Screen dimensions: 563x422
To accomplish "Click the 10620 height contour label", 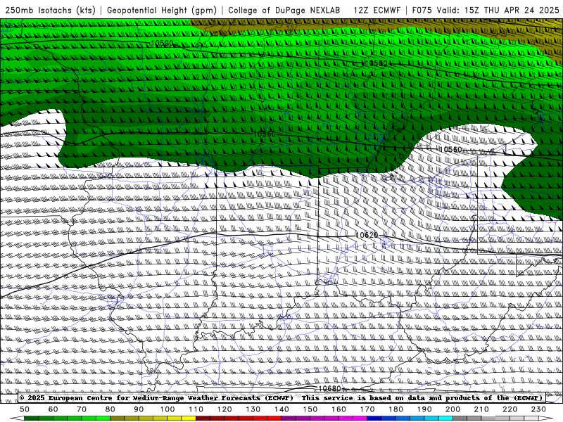I will 367,235.
